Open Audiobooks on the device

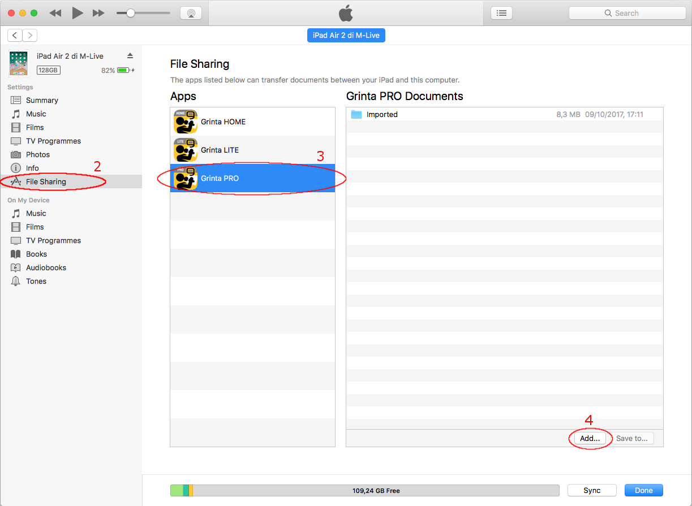[46, 267]
